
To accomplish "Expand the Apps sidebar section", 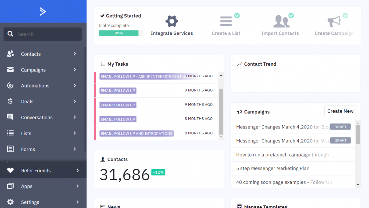I will click(77, 186).
